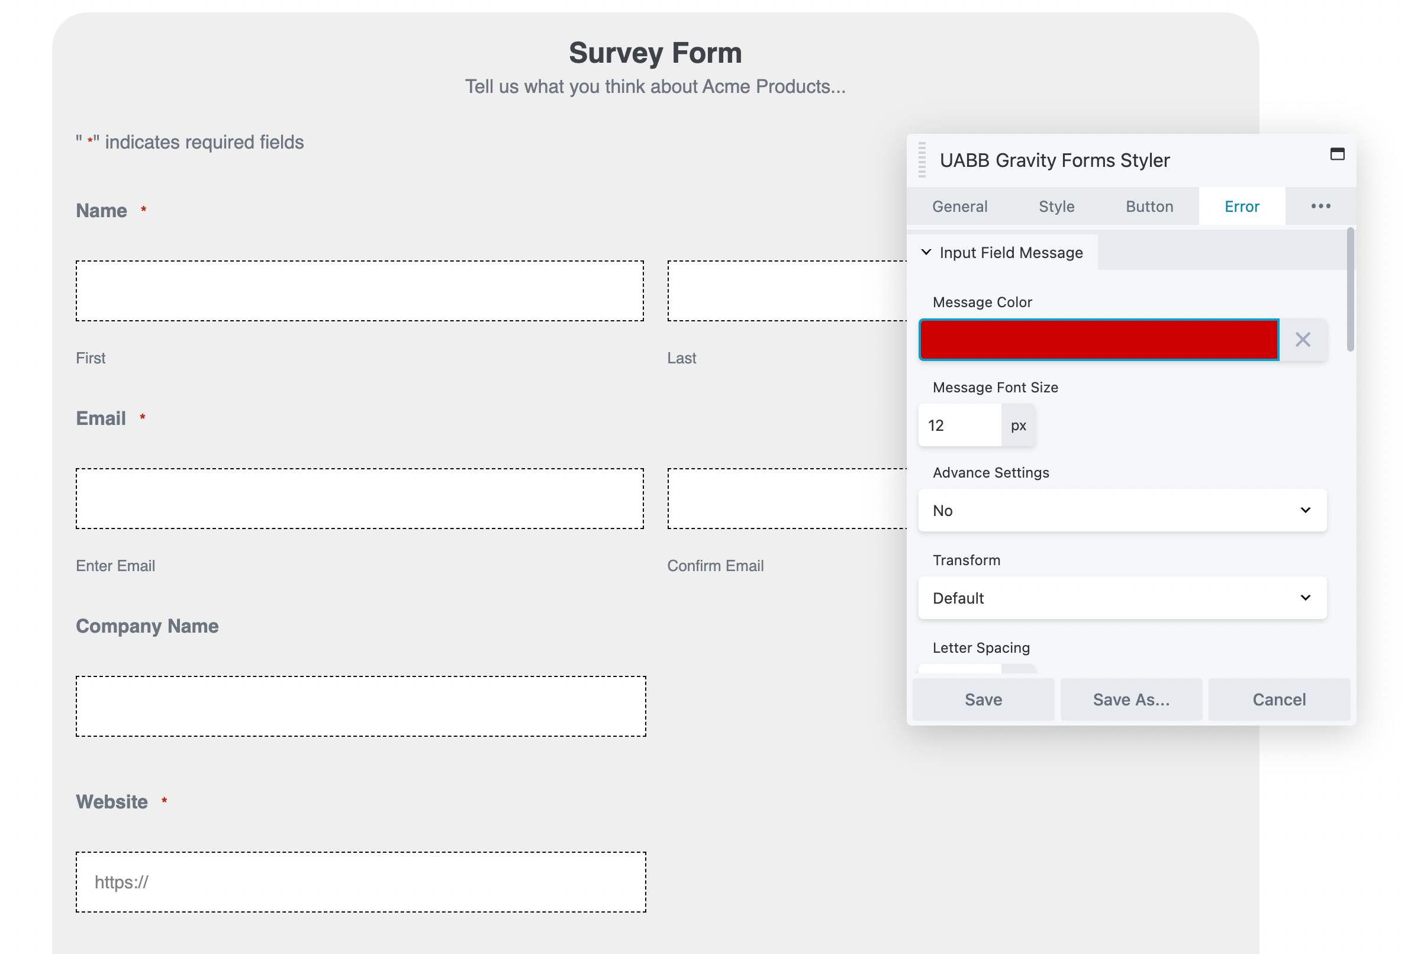1411x954 pixels.
Task: Click the First name input field
Action: 359,290
